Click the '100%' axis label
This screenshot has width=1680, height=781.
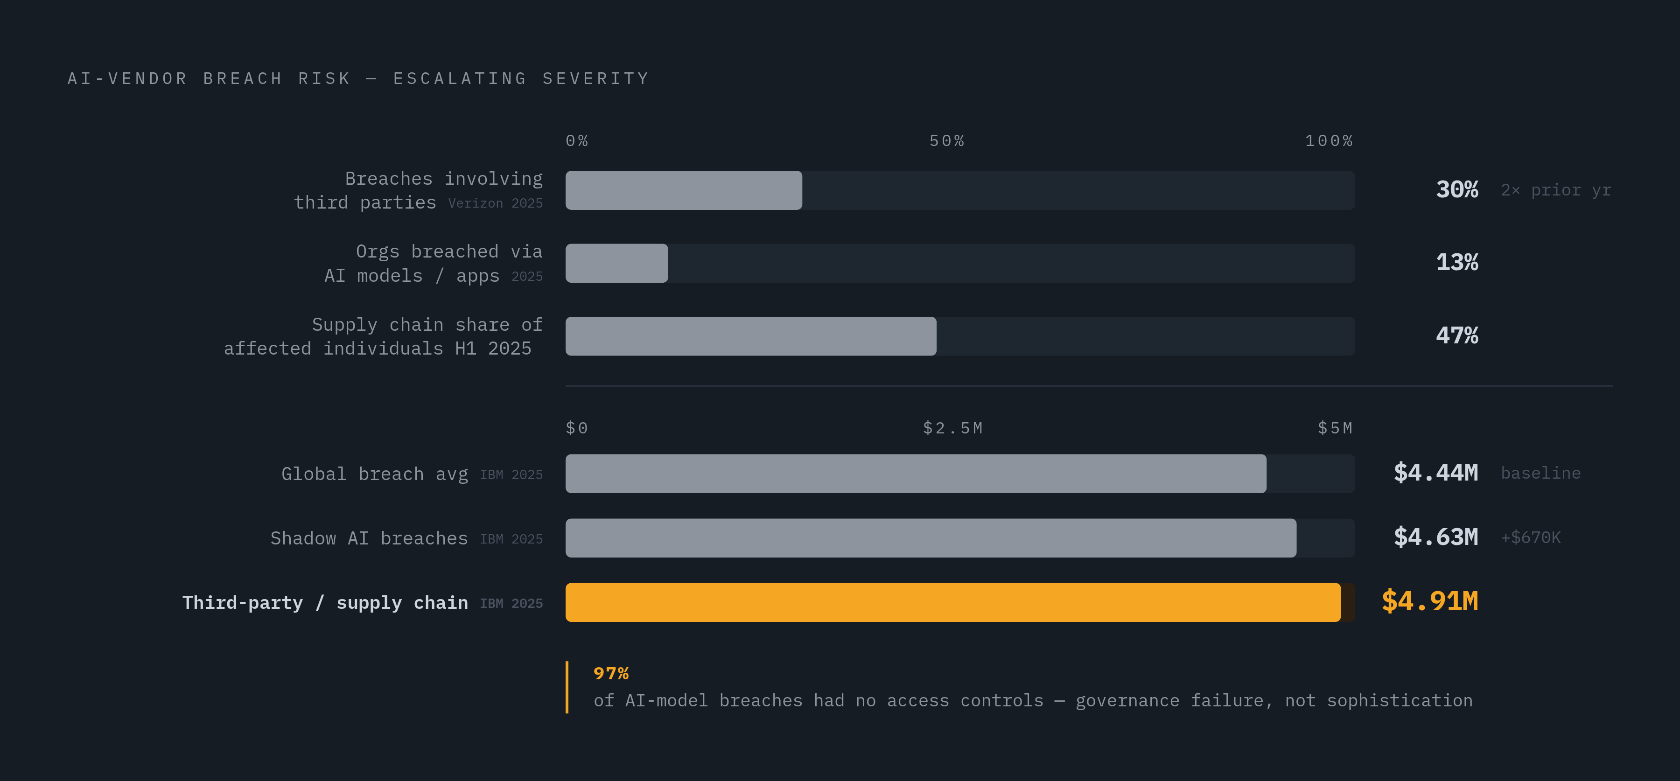(1329, 141)
